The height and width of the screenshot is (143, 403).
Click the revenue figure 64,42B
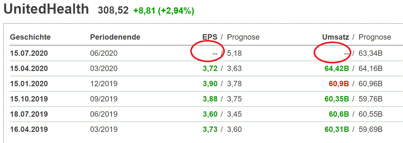[x=337, y=68]
